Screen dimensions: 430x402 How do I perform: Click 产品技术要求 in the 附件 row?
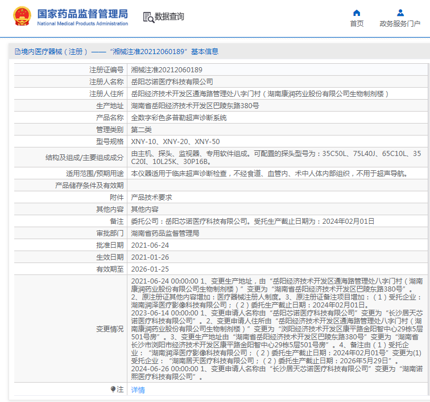(x=151, y=197)
